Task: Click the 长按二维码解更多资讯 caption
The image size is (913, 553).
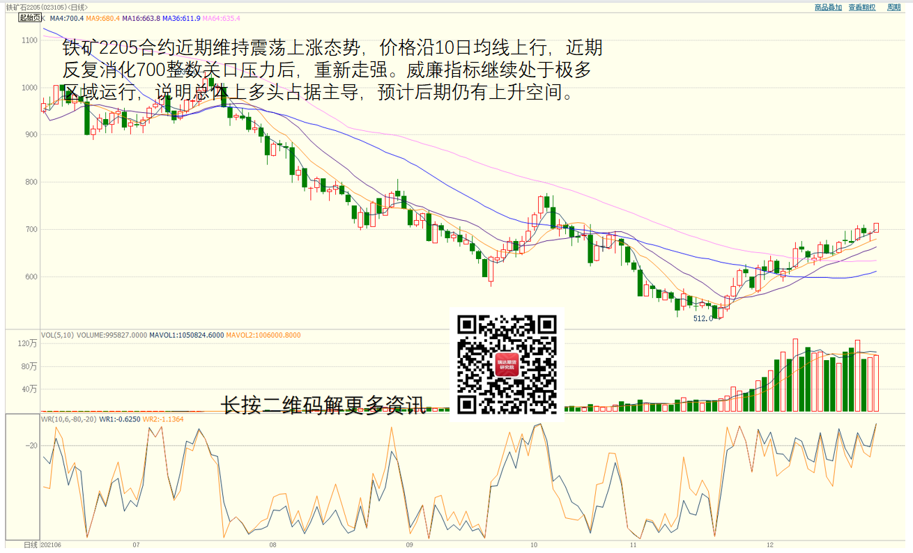Action: click(323, 405)
